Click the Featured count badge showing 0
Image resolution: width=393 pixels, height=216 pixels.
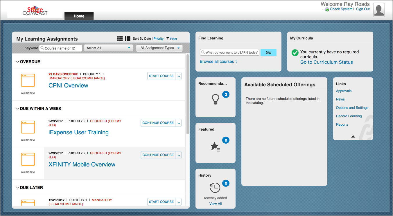pos(226,140)
